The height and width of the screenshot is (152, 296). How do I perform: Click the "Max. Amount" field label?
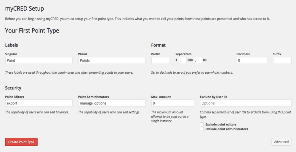tap(161, 97)
